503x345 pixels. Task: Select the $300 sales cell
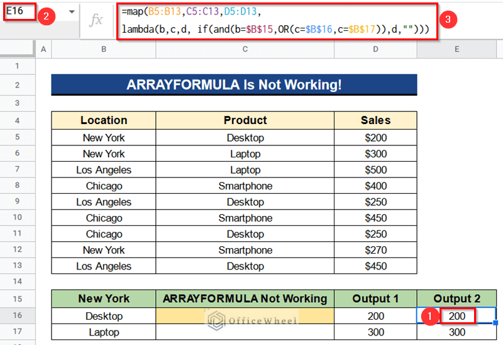tap(375, 154)
